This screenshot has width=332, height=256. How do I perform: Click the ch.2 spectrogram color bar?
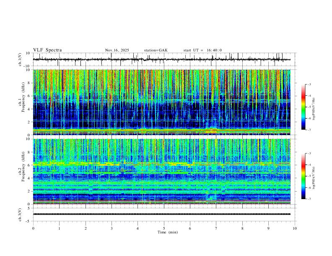tap(303, 176)
